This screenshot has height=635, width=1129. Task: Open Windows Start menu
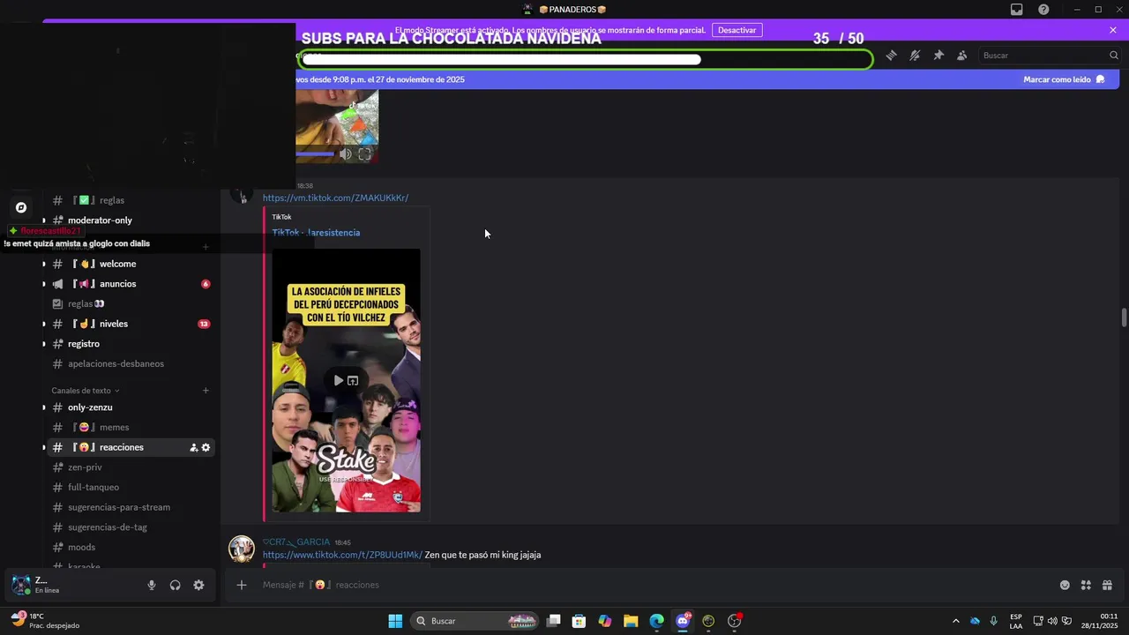coord(395,621)
